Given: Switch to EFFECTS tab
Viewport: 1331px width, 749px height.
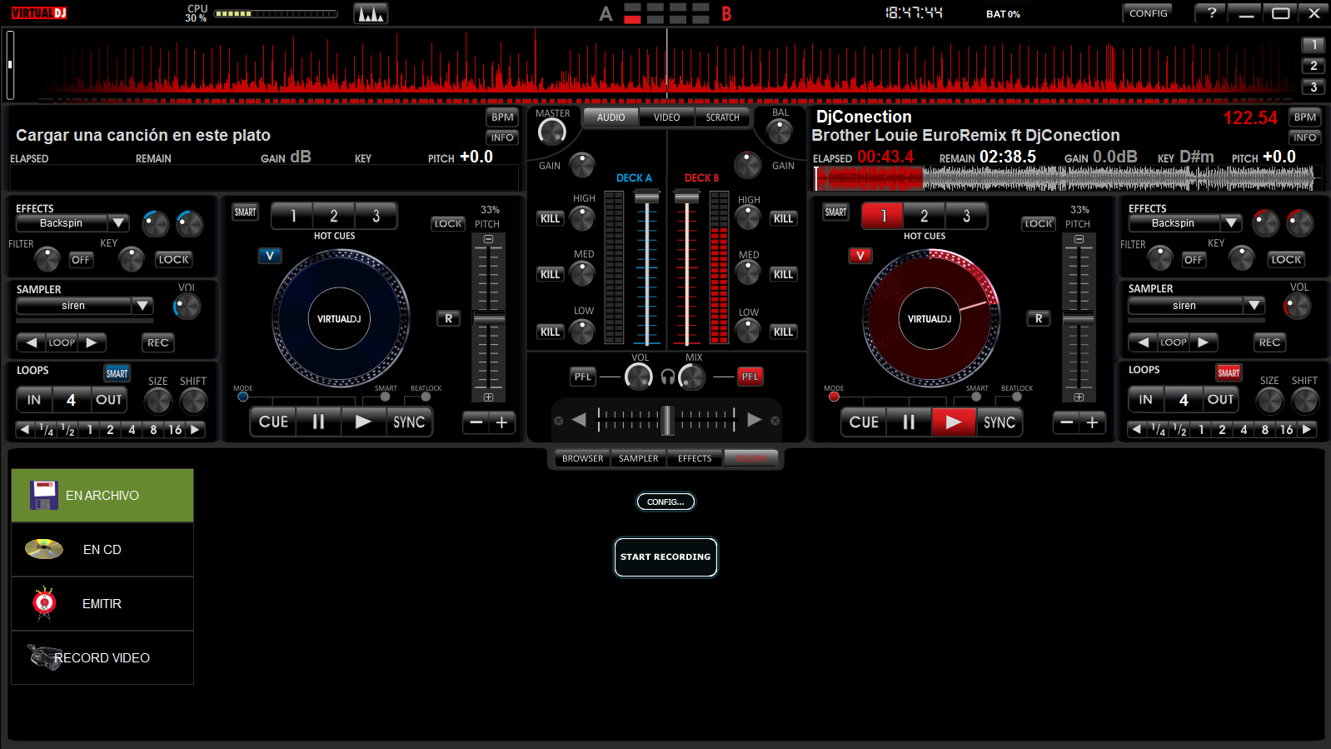Looking at the screenshot, I should point(695,458).
